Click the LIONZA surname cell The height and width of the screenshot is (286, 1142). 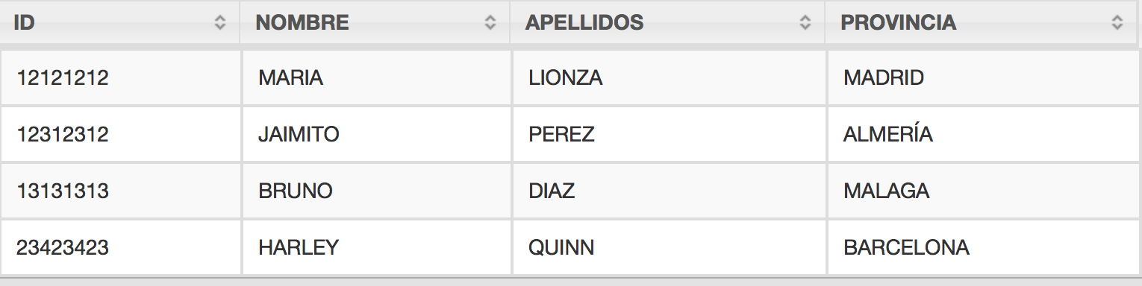[x=670, y=77]
